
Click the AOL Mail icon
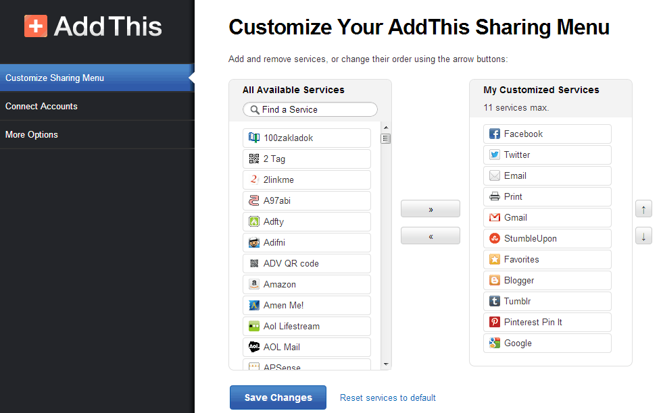[x=253, y=347]
